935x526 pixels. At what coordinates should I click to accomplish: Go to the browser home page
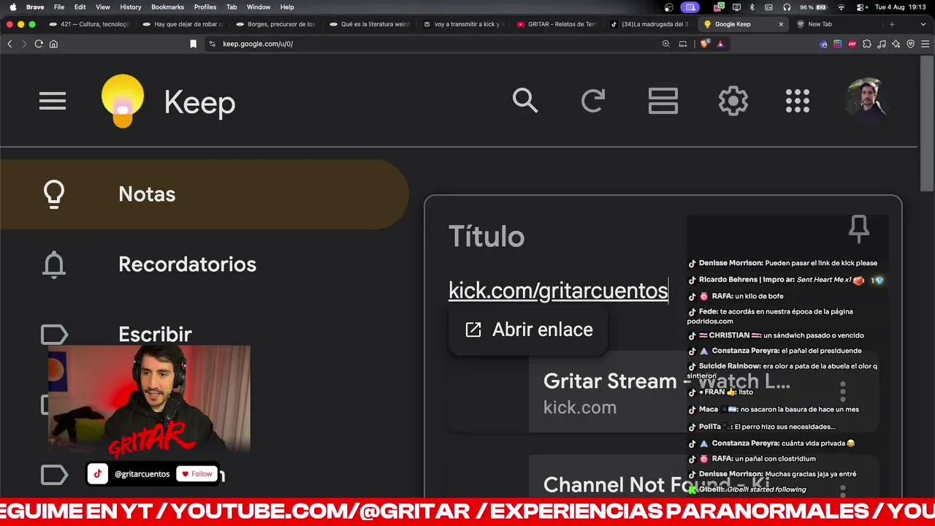pos(53,44)
